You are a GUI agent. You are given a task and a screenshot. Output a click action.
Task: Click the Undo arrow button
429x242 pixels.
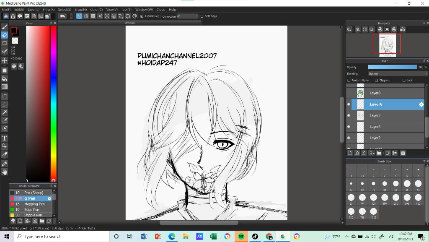62,16
